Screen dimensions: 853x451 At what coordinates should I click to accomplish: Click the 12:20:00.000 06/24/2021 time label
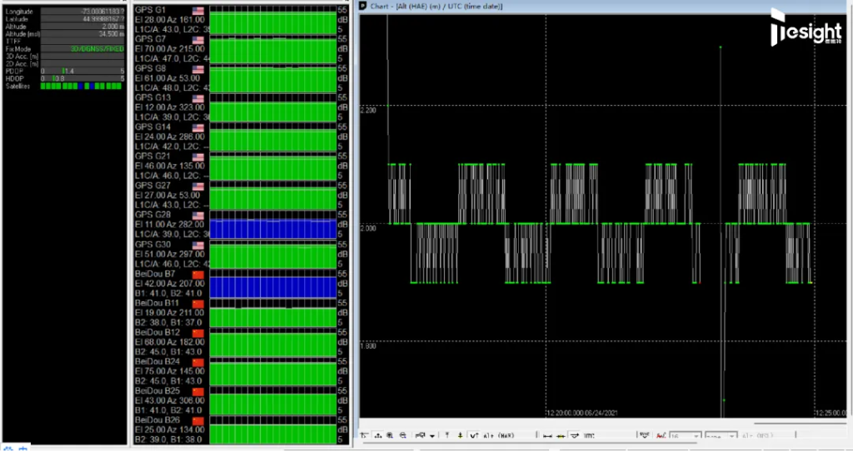(582, 413)
